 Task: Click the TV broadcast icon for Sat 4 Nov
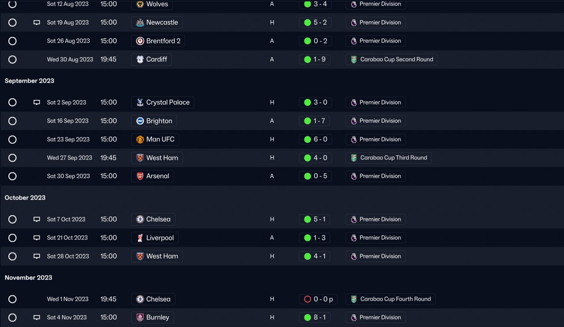37,317
